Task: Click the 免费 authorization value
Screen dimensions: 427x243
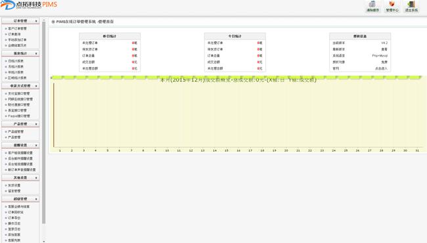Action: pyautogui.click(x=384, y=62)
